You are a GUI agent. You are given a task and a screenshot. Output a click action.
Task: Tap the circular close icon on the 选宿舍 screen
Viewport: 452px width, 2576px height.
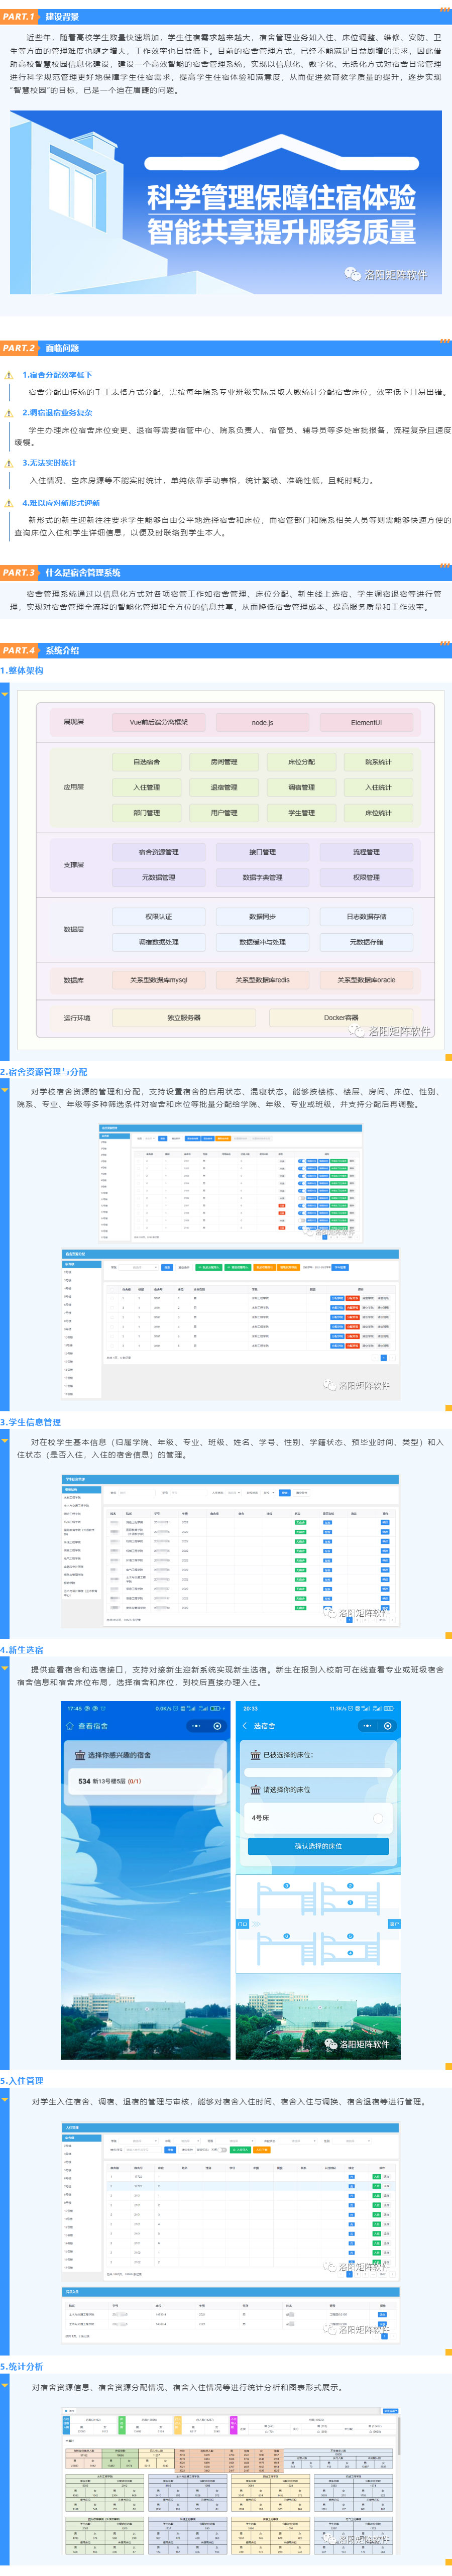coord(388,1725)
